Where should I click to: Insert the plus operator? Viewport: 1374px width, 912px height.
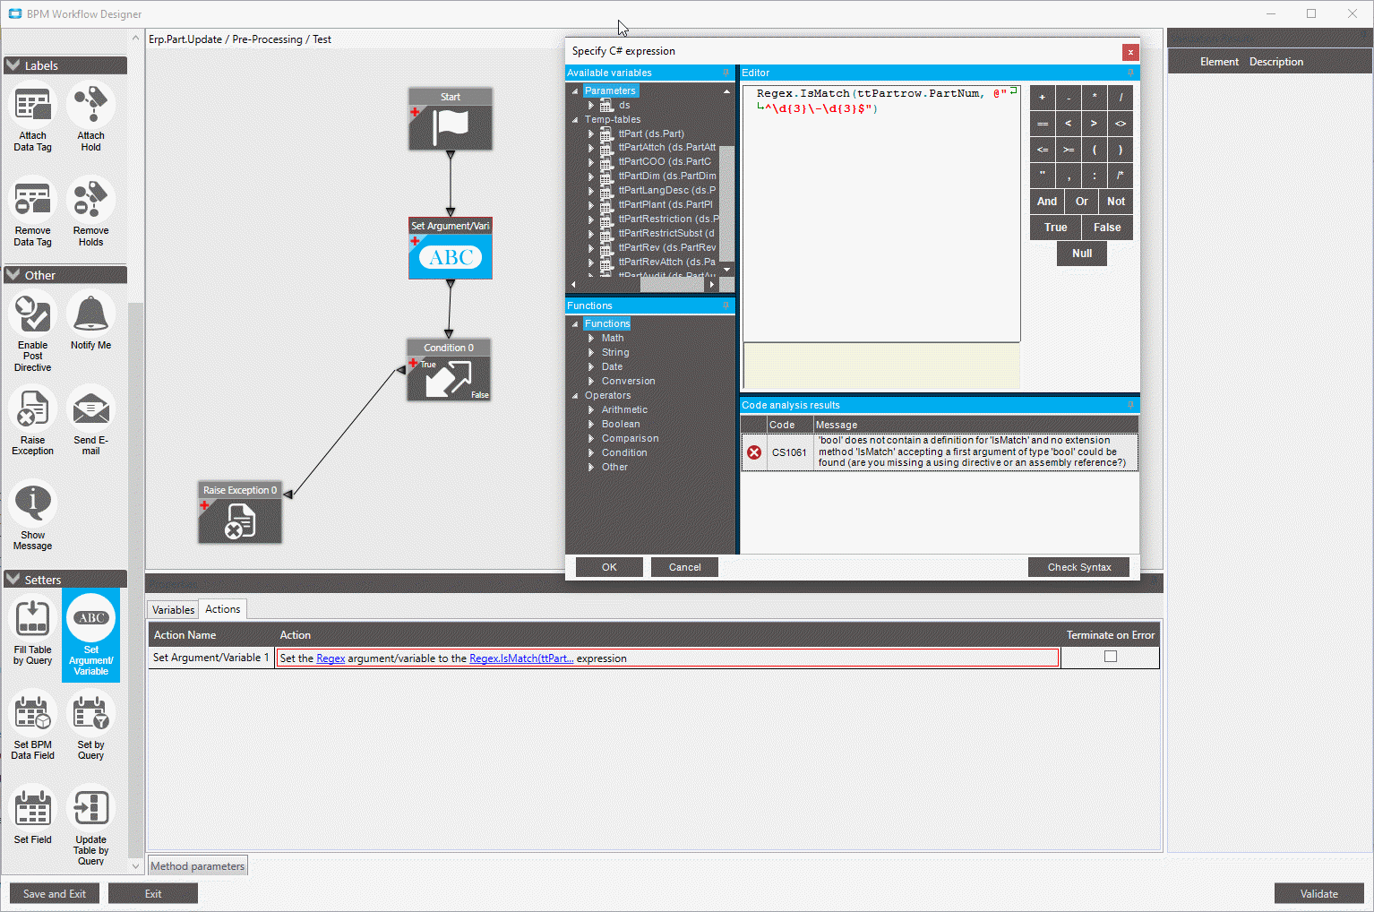coord(1043,98)
